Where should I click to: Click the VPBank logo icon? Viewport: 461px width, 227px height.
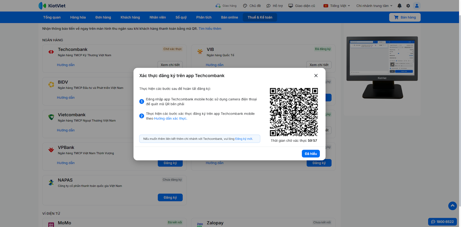pos(51,150)
